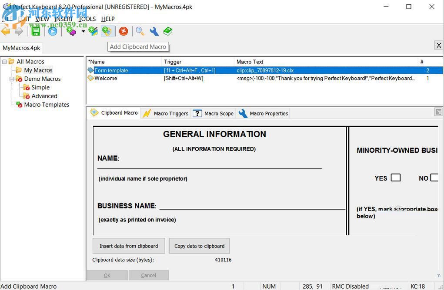The image size is (444, 290).
Task: Click the blue play macro icon
Action: point(53,31)
